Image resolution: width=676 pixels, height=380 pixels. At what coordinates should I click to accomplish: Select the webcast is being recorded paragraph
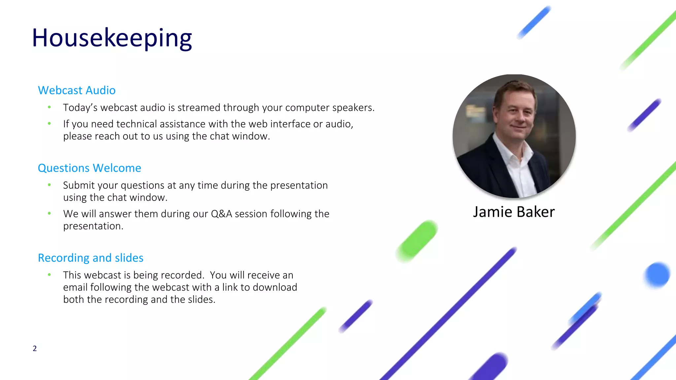point(180,287)
